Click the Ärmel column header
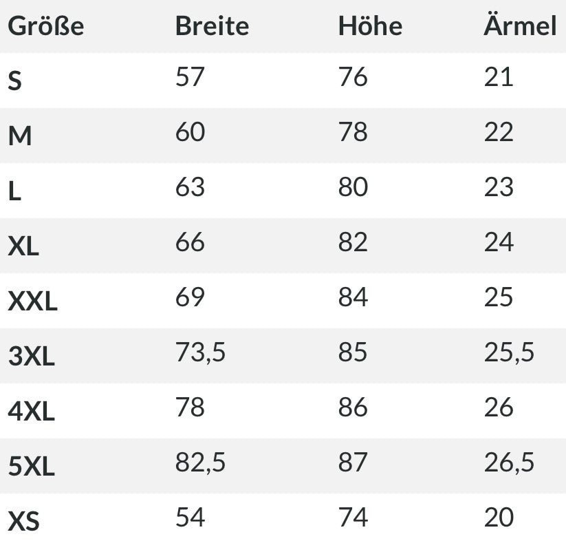The image size is (566, 541). [x=519, y=26]
